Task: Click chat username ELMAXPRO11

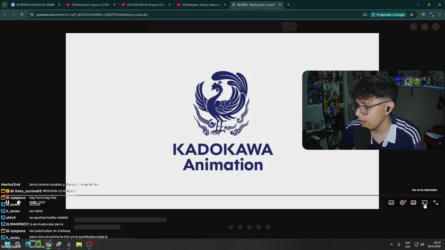Action: (x=17, y=224)
